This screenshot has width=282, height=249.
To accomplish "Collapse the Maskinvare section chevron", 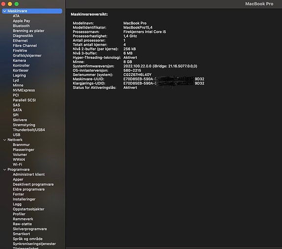I will [5, 11].
